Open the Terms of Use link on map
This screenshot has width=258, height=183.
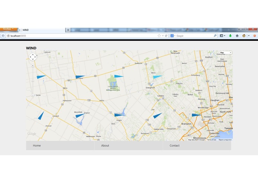pos(212,140)
